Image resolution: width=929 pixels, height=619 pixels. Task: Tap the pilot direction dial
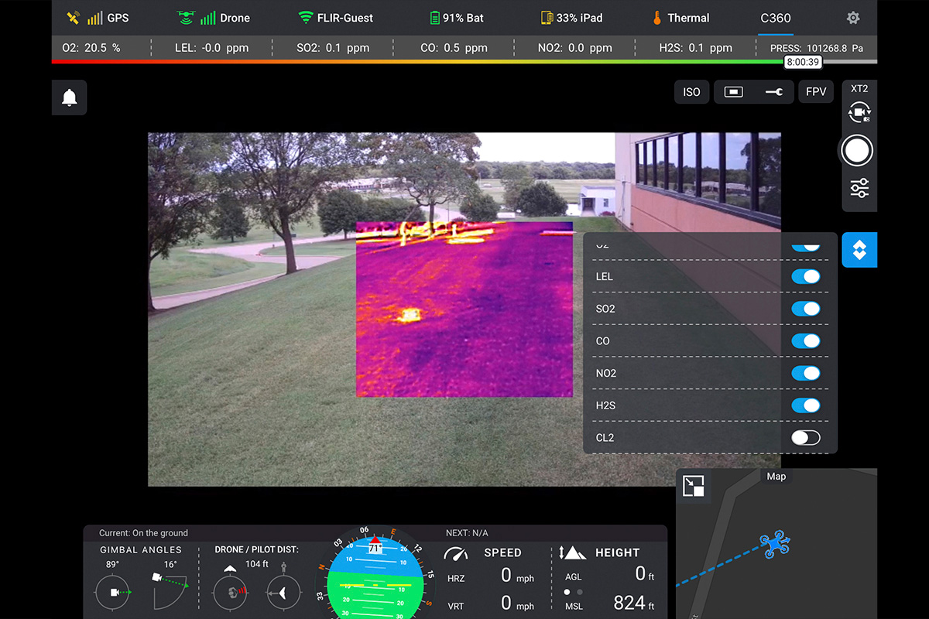[284, 592]
